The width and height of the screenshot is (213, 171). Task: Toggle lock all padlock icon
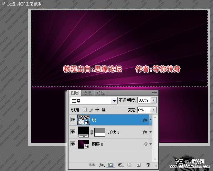click(103, 110)
